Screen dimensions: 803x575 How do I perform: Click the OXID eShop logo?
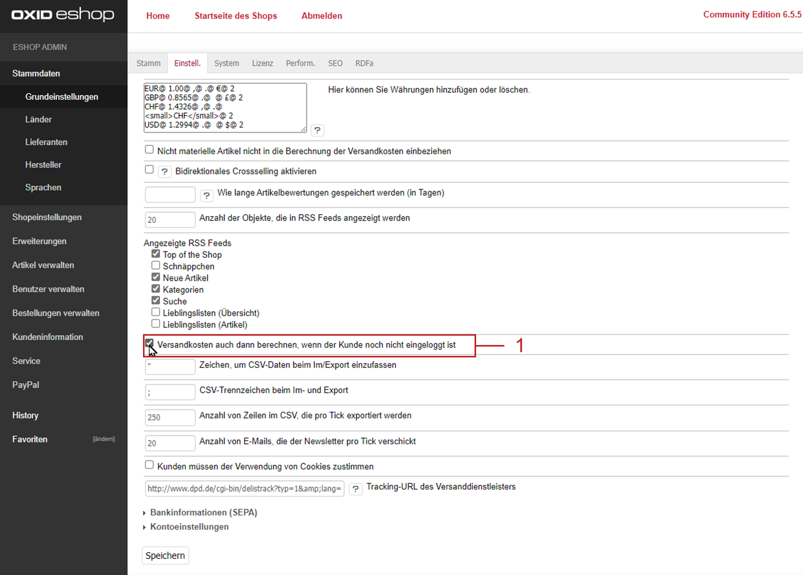coord(63,15)
